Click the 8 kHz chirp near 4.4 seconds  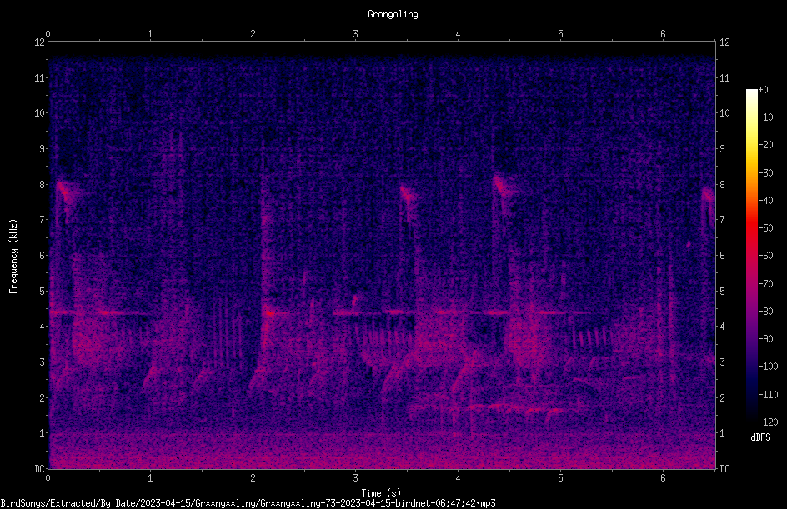[x=503, y=186]
